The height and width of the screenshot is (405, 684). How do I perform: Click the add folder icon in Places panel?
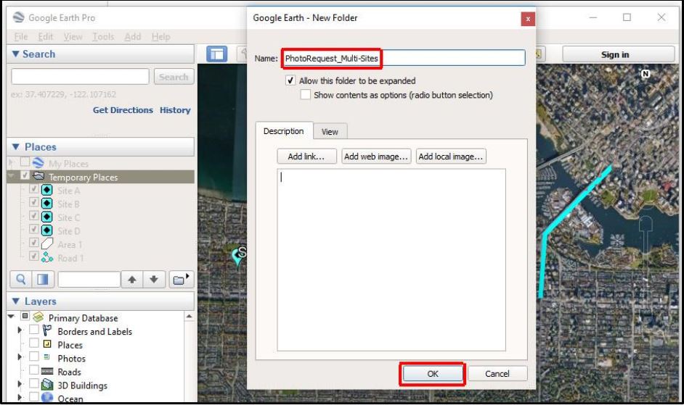181,279
